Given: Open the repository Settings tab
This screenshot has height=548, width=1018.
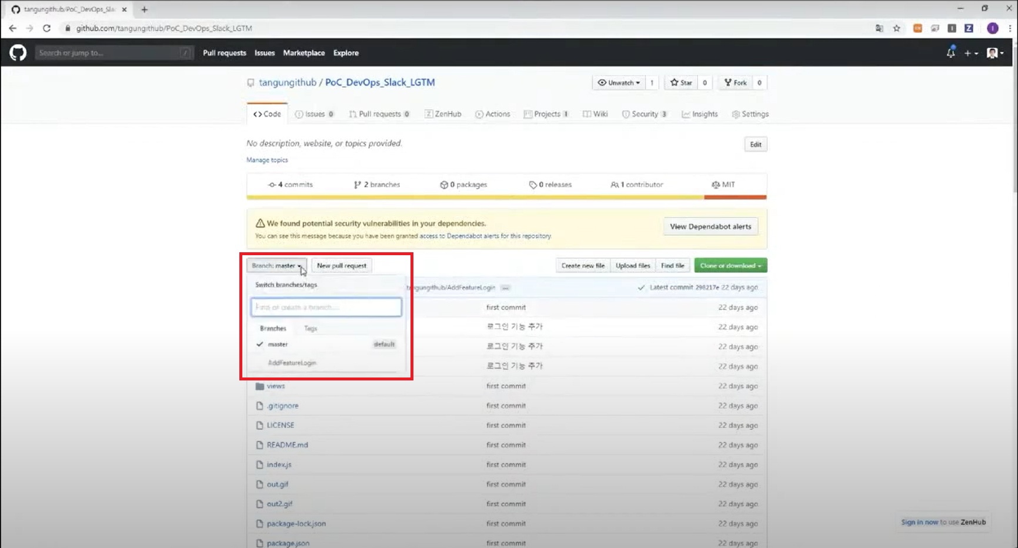Looking at the screenshot, I should click(x=750, y=114).
